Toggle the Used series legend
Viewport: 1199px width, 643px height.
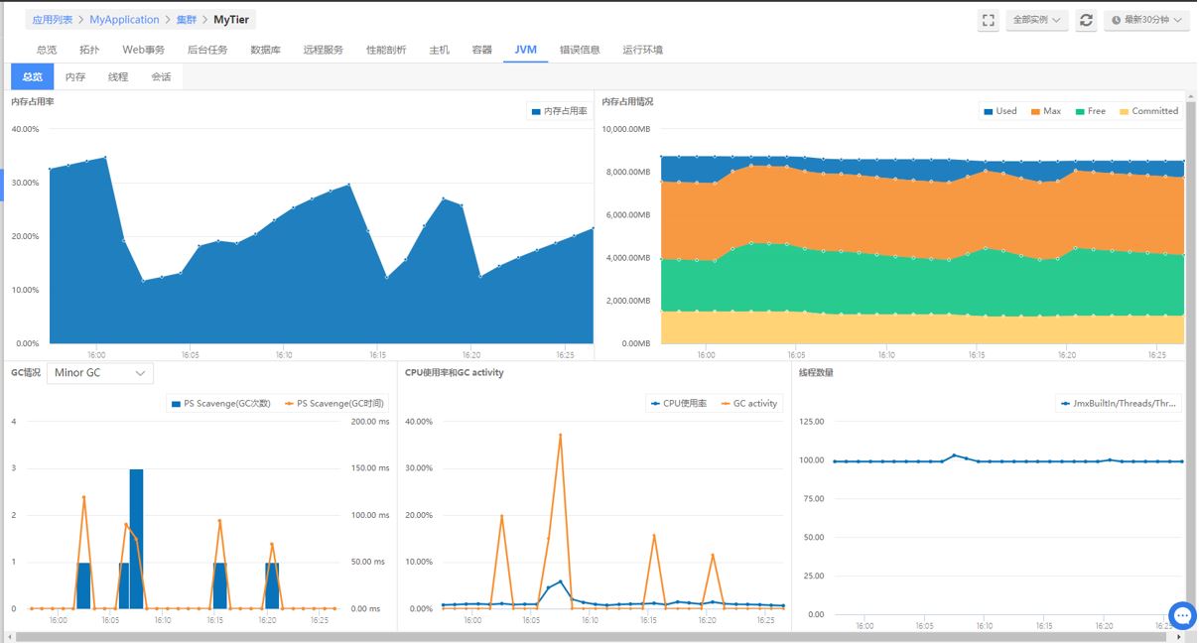1000,111
